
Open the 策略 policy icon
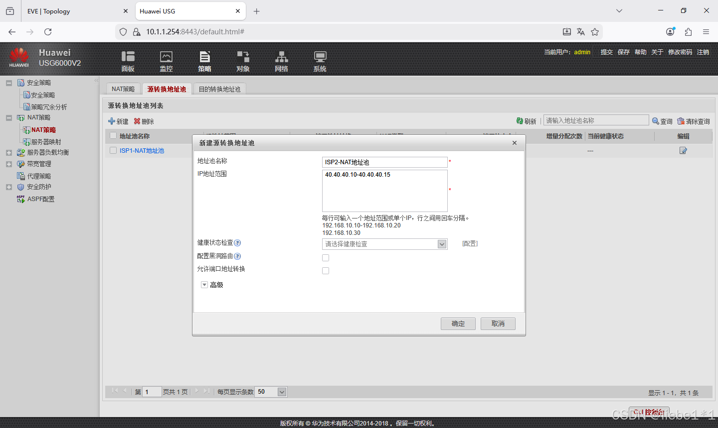coord(204,61)
